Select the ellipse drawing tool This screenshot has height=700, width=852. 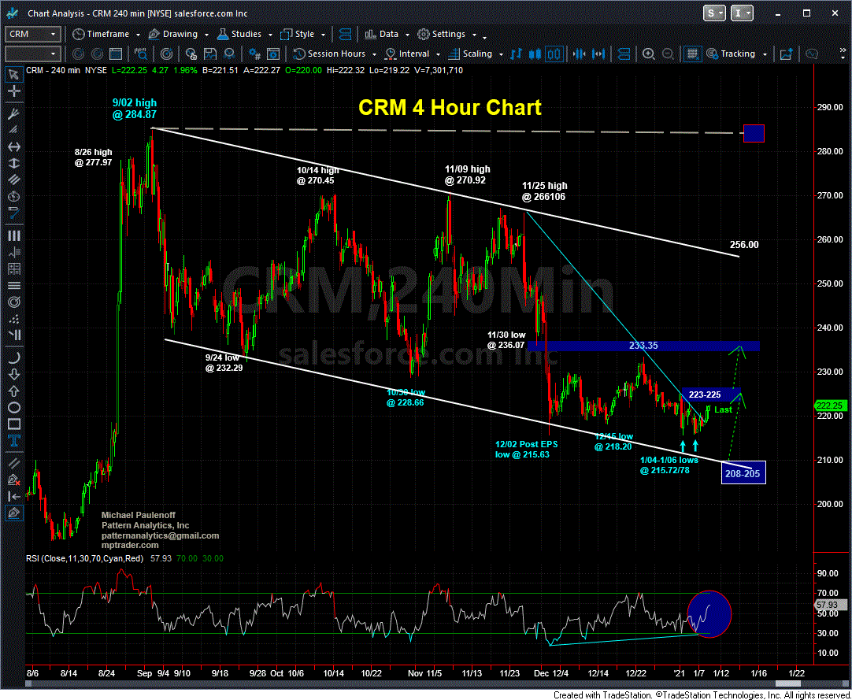click(15, 408)
